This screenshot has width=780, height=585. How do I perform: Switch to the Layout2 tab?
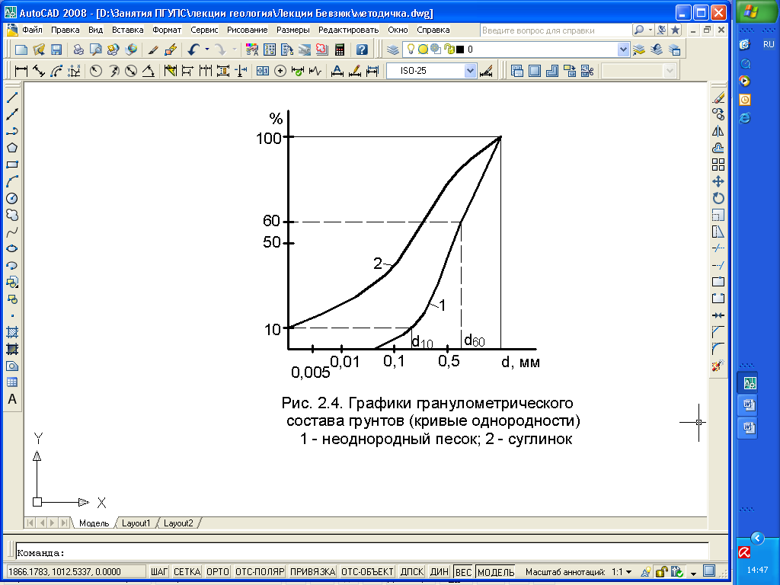[x=178, y=523]
